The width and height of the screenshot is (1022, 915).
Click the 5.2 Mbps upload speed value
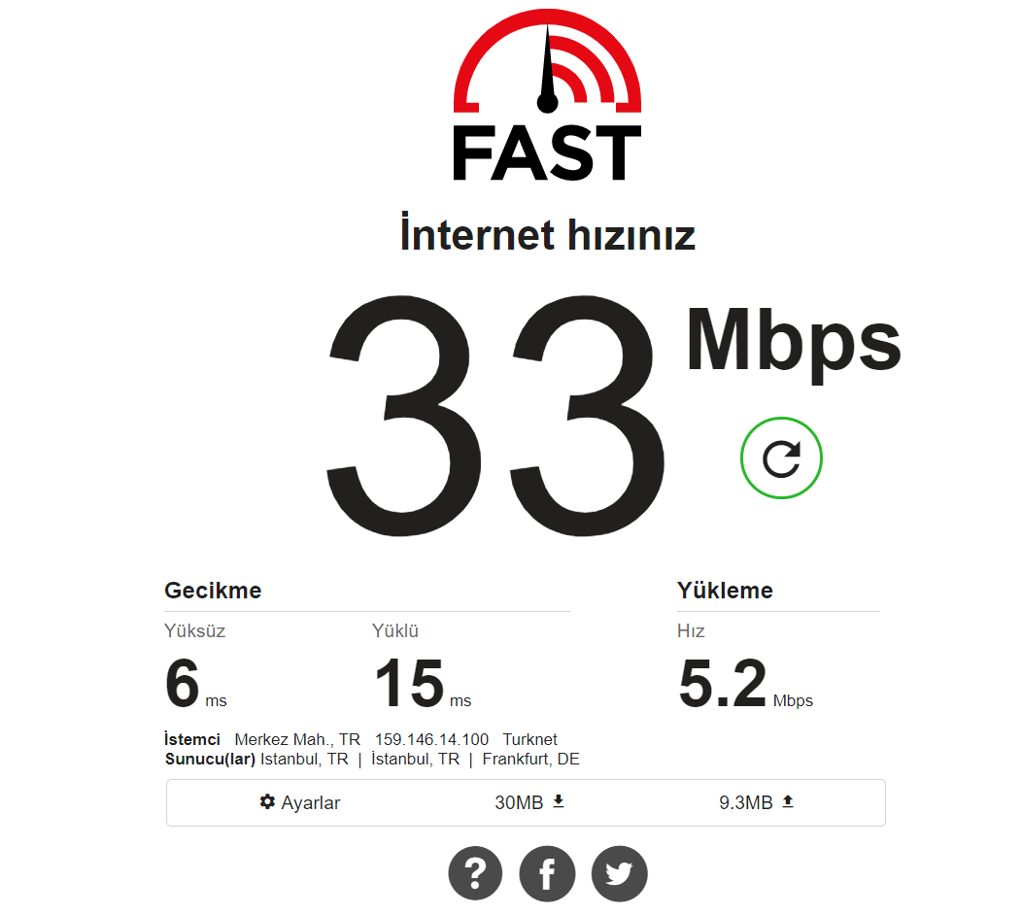[746, 683]
